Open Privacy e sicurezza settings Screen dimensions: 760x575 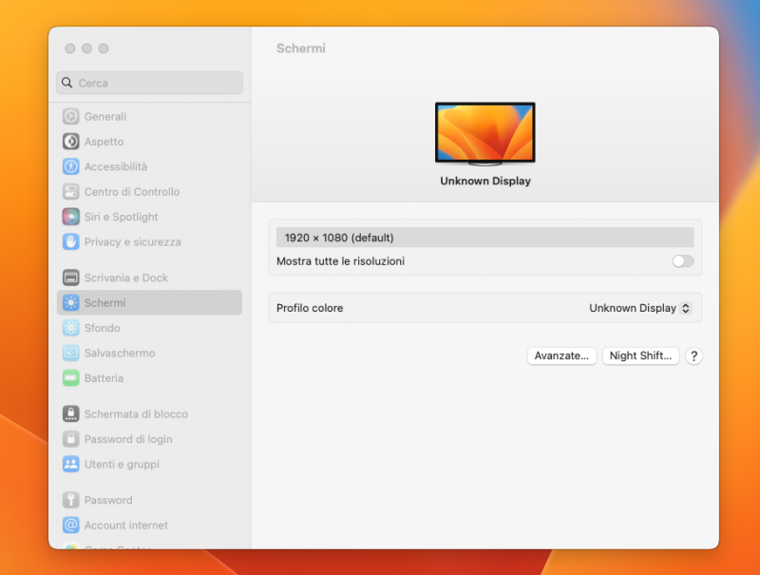149,242
